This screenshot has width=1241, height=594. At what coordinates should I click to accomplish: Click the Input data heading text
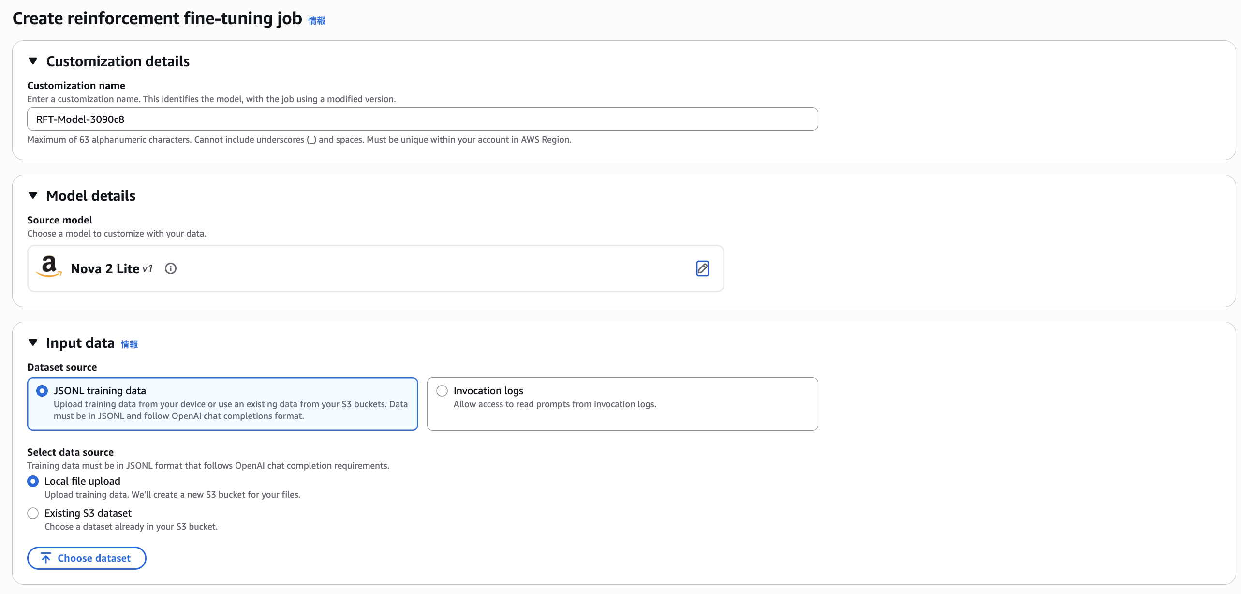80,343
